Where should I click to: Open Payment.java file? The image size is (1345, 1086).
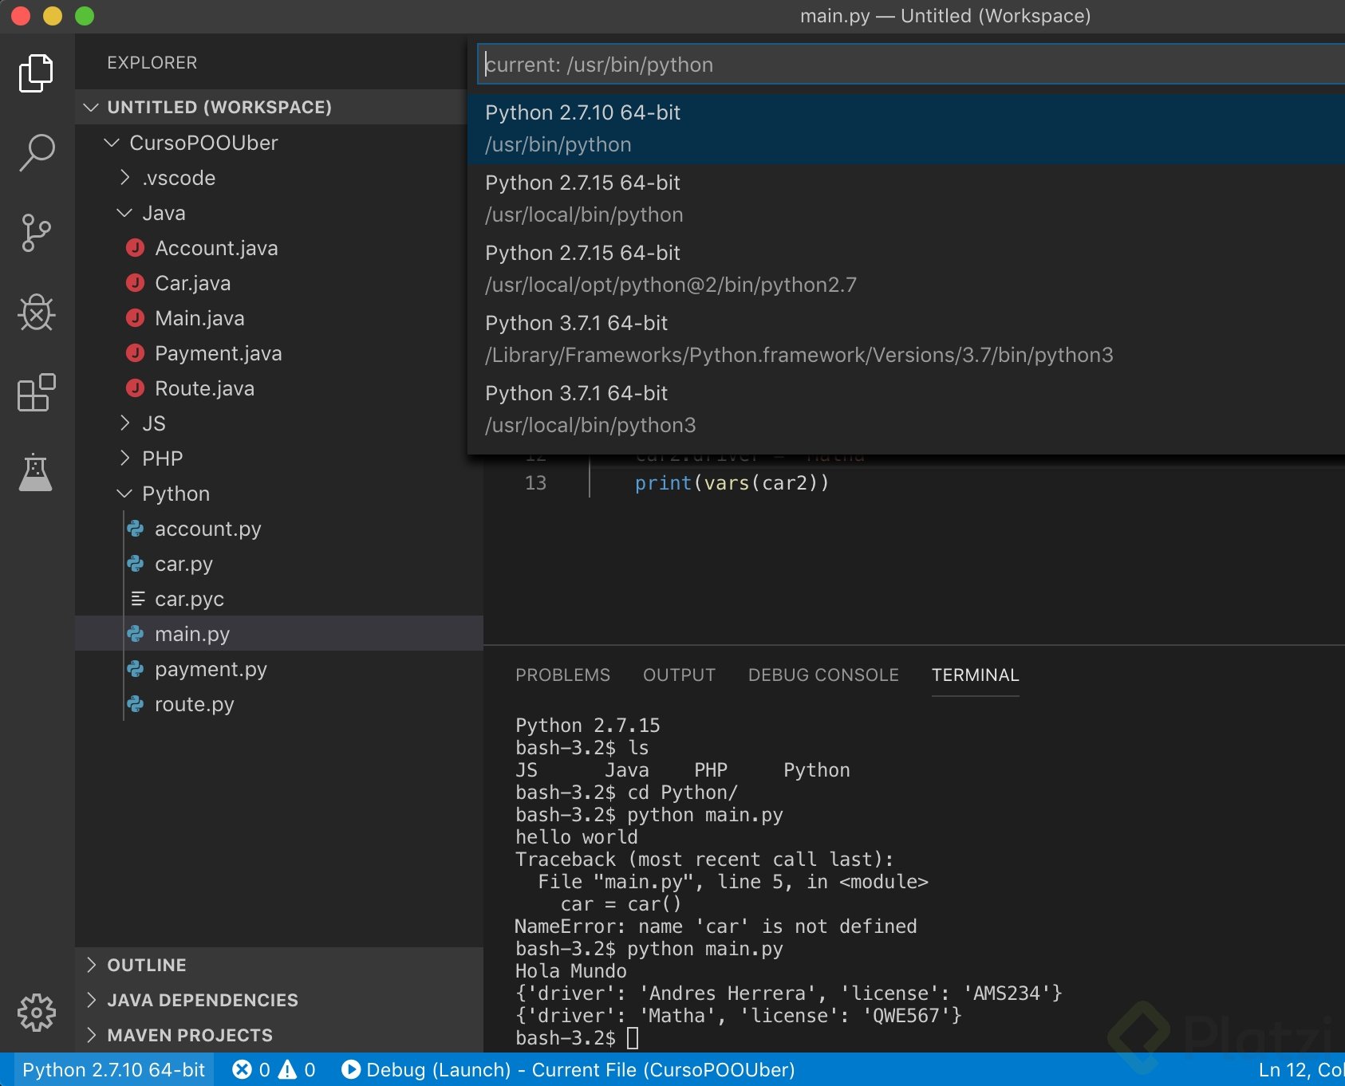tap(218, 353)
